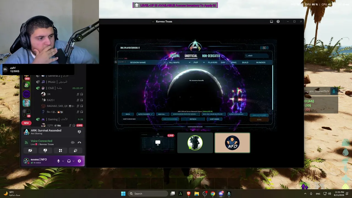Click the Esc button in ARK menu
Image resolution: width=352 pixels, height=198 pixels.
click(264, 48)
